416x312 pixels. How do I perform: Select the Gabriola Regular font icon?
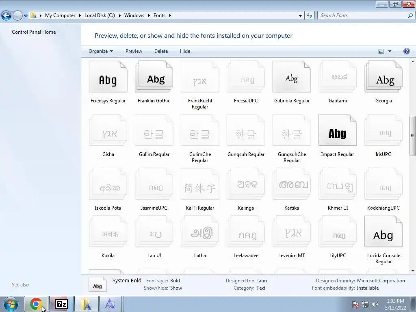click(292, 77)
